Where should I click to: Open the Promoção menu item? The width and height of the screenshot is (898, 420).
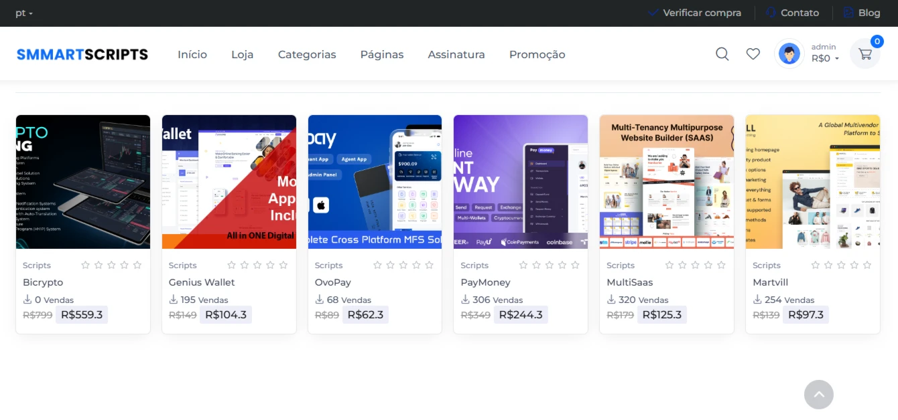[537, 54]
